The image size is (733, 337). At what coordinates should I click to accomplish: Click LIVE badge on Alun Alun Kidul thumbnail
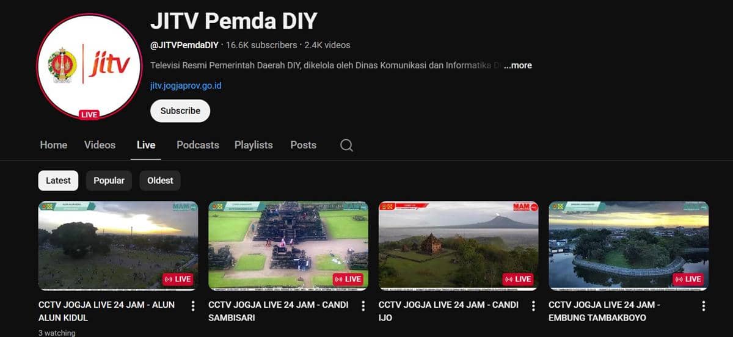[178, 279]
